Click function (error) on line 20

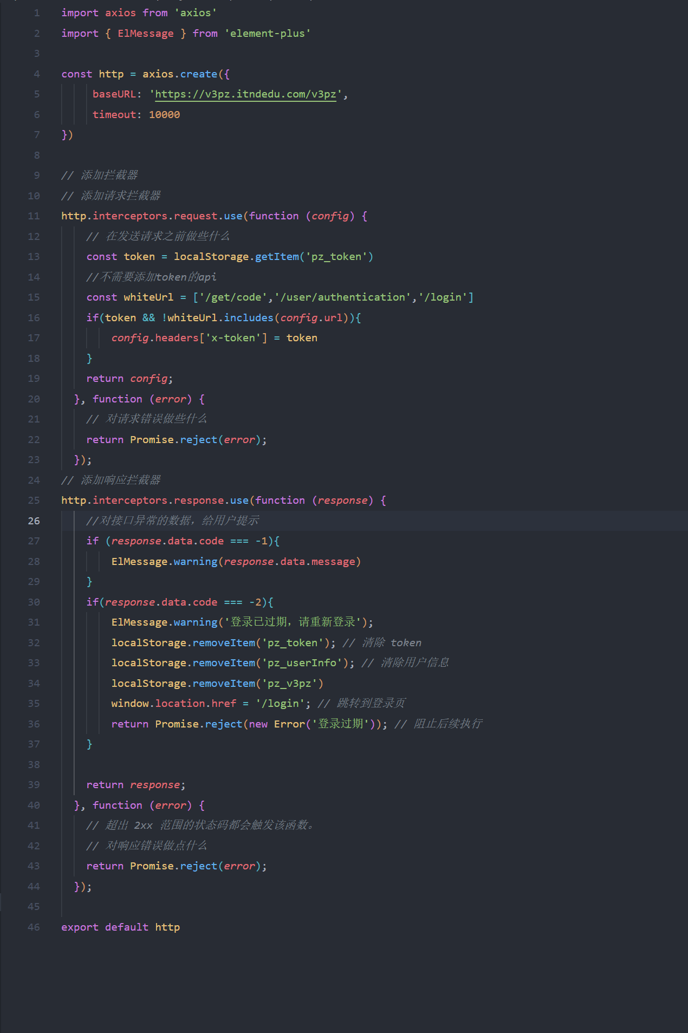pyautogui.click(x=142, y=399)
